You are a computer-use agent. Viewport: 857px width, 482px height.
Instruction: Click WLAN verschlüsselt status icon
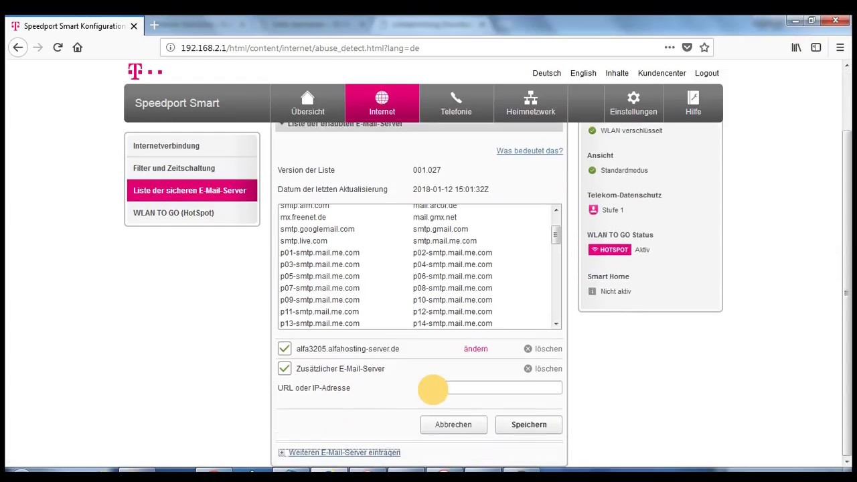[592, 131]
